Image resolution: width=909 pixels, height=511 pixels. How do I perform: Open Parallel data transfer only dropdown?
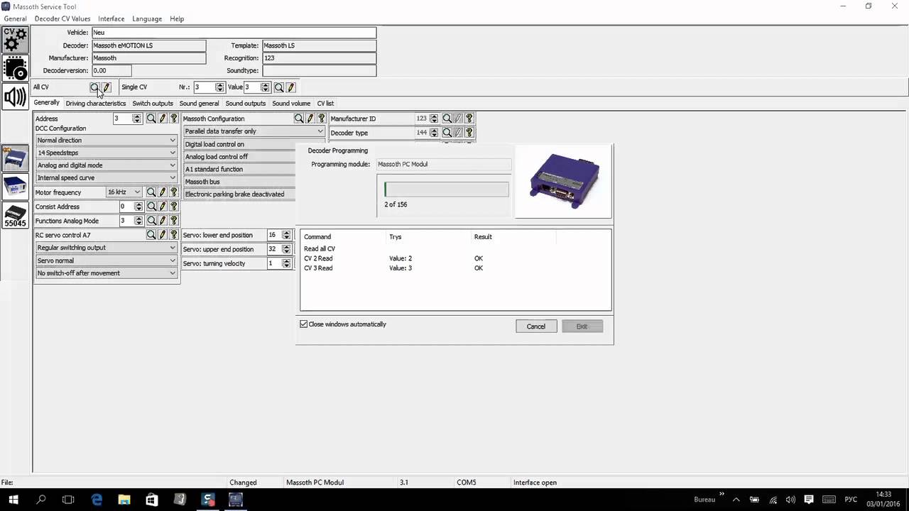click(254, 131)
